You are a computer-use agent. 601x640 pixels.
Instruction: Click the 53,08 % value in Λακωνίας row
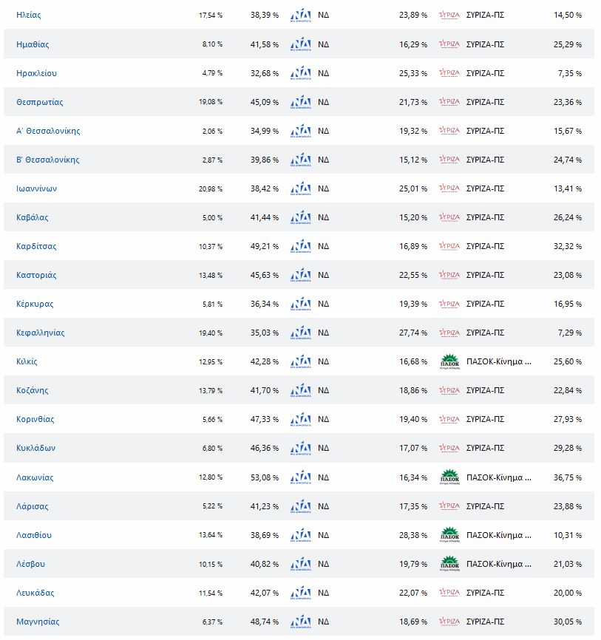pyautogui.click(x=265, y=477)
